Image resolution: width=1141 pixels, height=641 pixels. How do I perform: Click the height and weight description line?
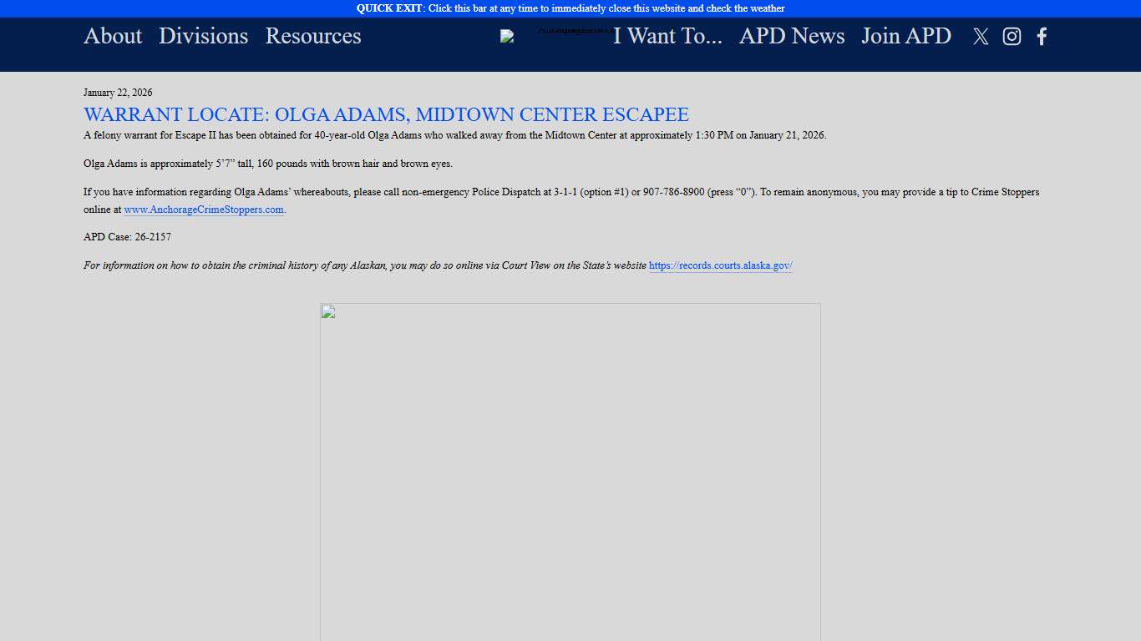point(267,164)
